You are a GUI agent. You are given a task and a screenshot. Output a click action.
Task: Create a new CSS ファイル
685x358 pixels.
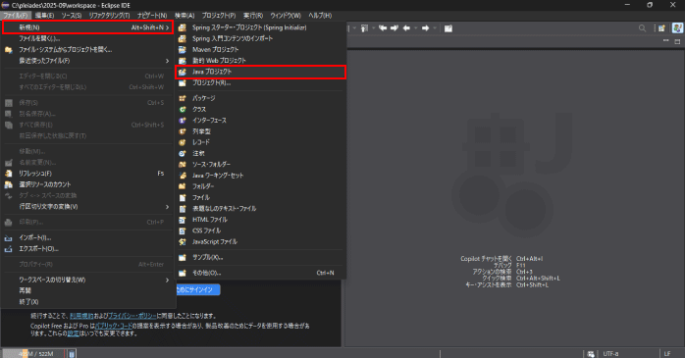(x=260, y=230)
